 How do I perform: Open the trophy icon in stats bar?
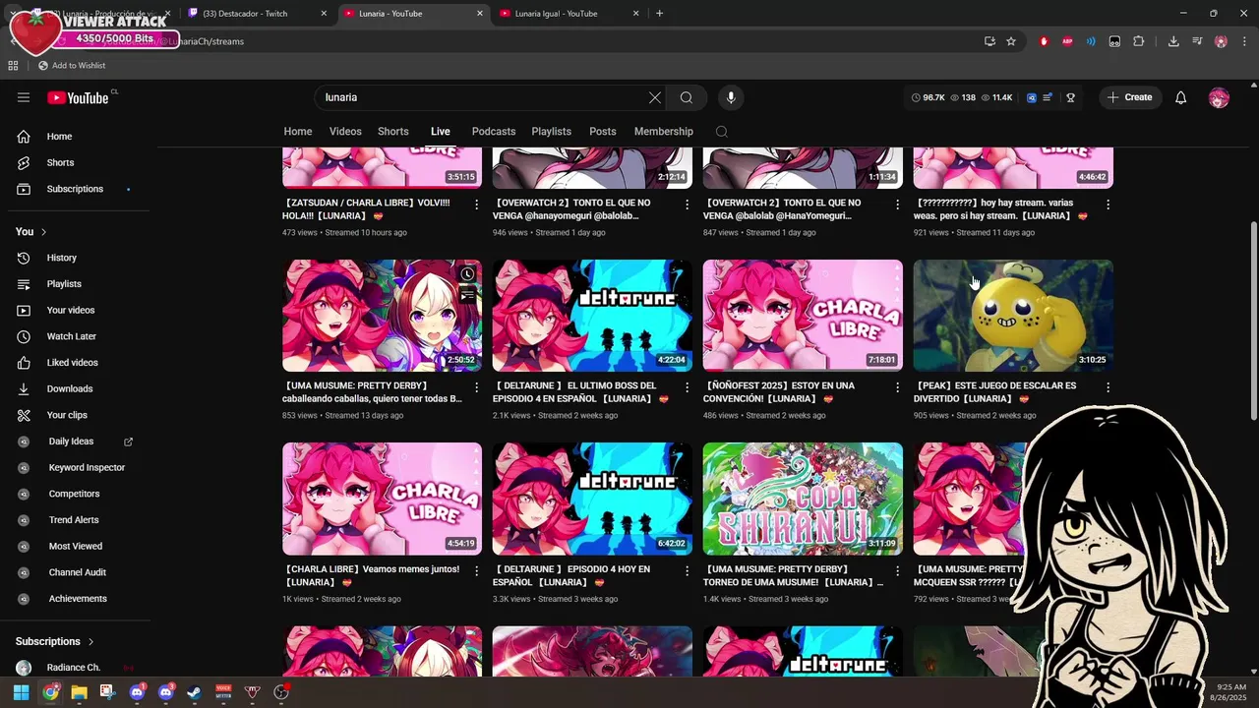click(1070, 97)
